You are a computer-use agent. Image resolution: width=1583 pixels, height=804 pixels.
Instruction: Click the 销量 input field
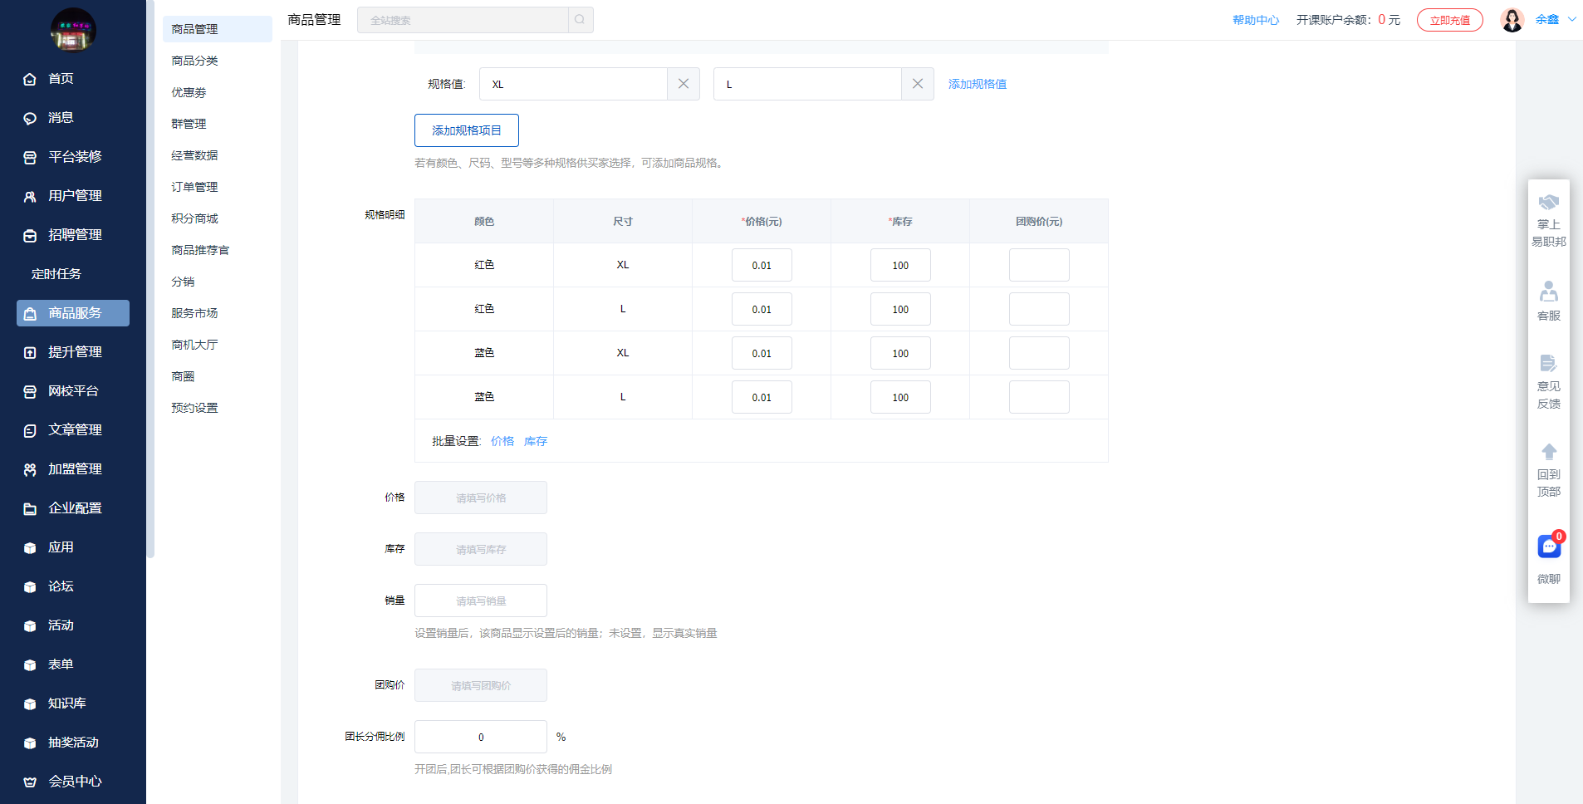coord(480,601)
